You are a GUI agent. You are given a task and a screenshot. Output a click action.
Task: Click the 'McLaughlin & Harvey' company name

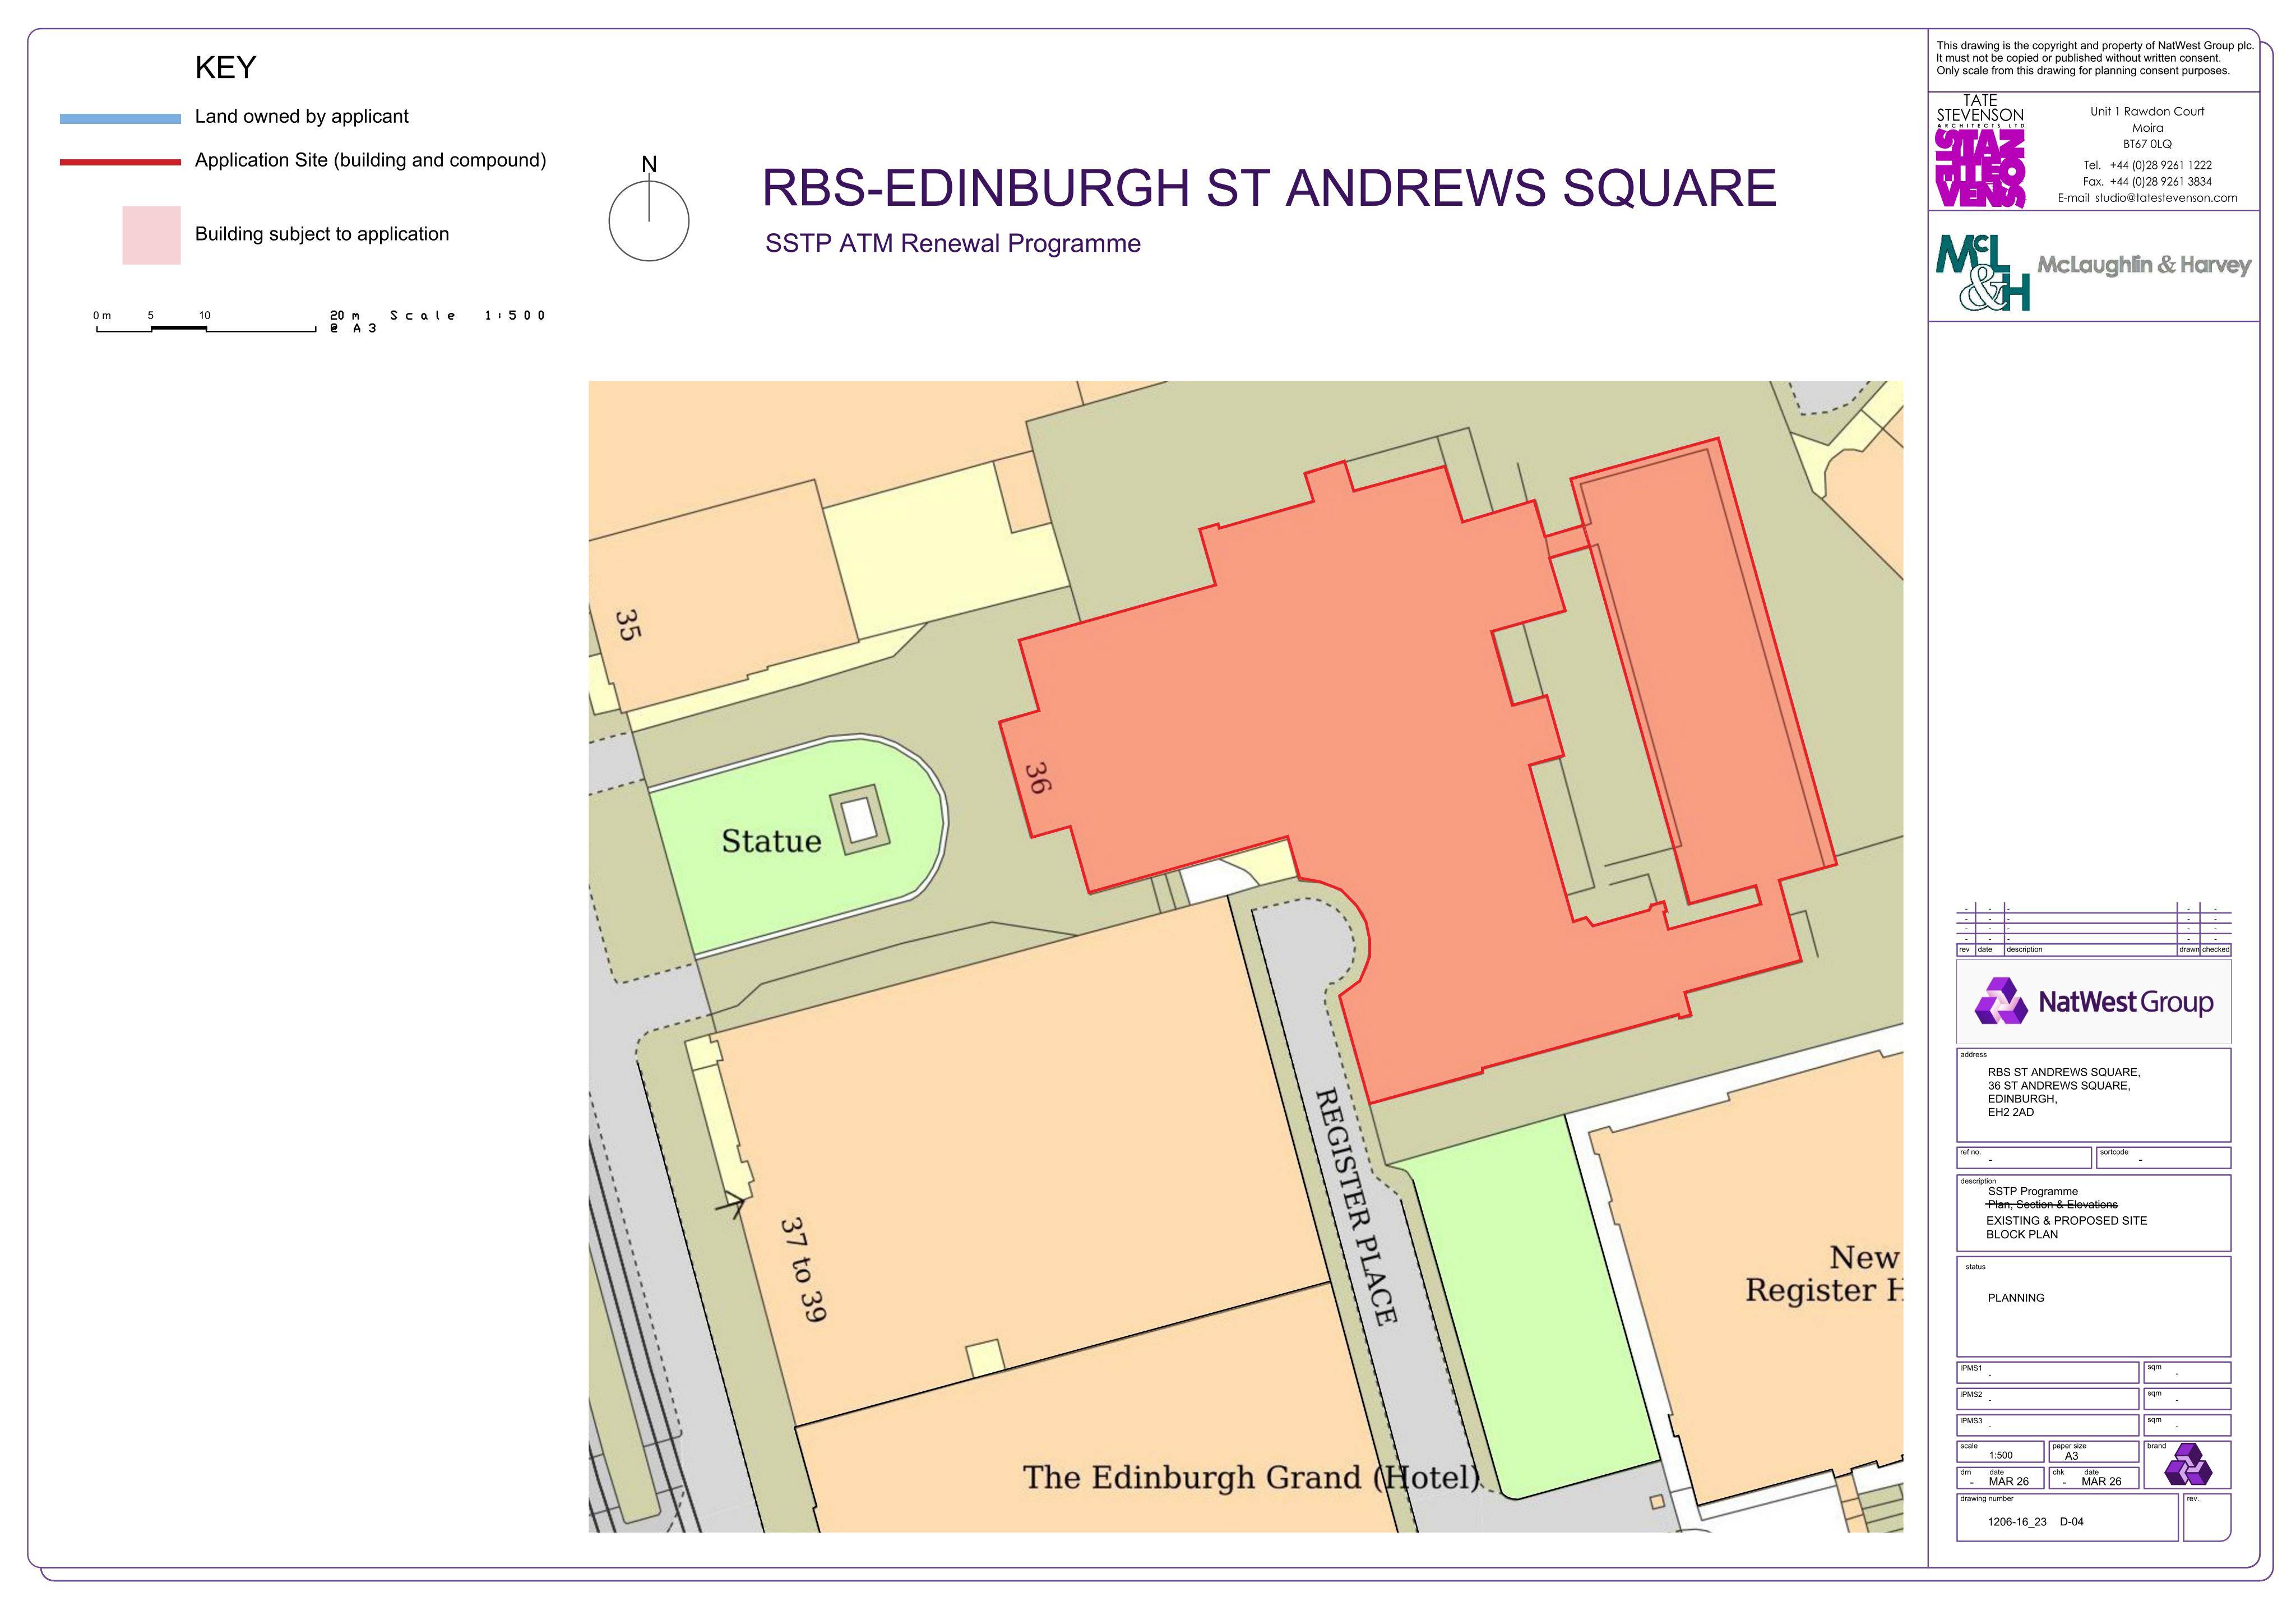pyautogui.click(x=2144, y=265)
